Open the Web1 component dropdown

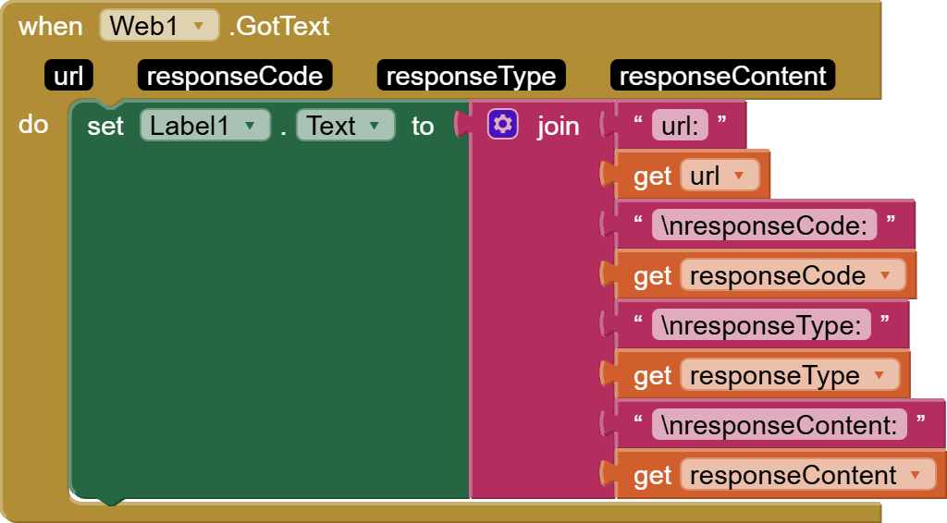[x=197, y=26]
